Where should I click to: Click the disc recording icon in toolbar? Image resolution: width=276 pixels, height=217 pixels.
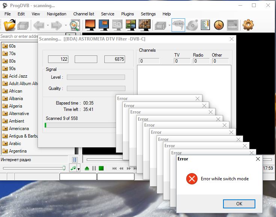192,25
